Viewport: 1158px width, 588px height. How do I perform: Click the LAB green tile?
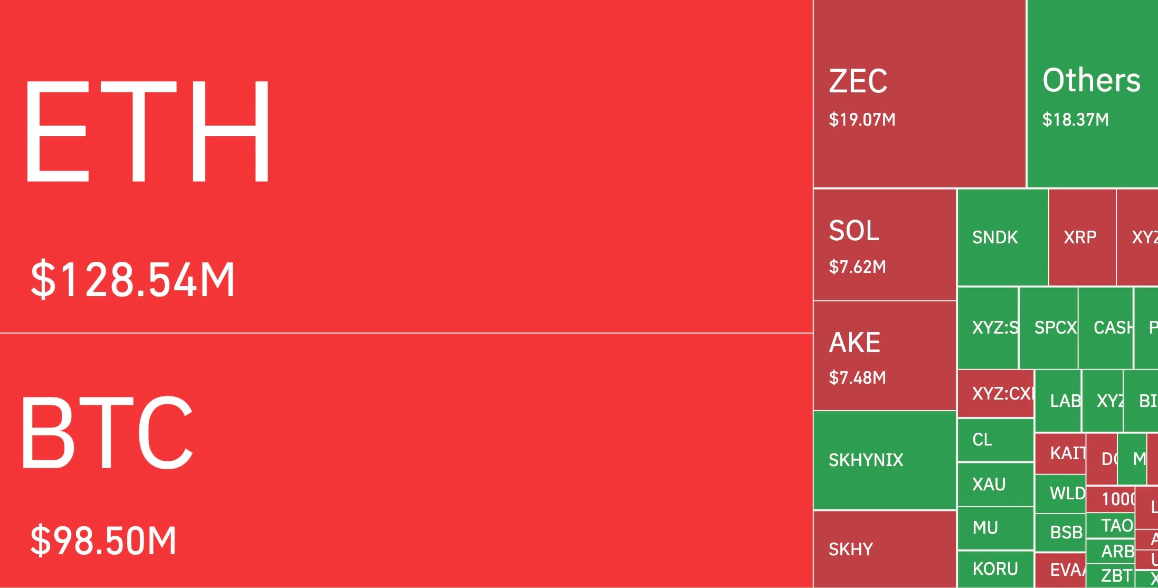click(x=1058, y=401)
